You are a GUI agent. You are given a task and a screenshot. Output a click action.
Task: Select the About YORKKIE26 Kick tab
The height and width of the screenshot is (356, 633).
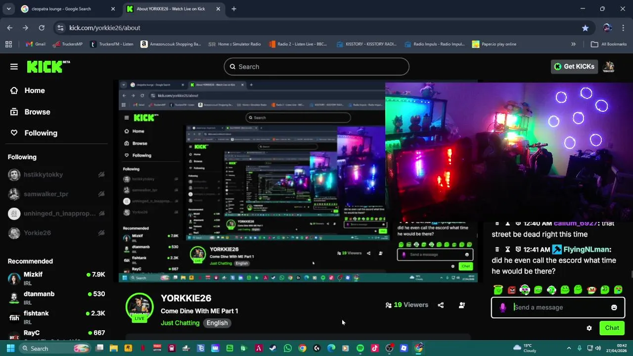coord(173,9)
